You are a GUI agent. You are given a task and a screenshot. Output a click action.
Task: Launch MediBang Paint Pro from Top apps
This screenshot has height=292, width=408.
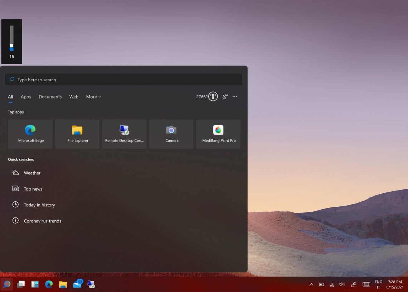tap(218, 134)
